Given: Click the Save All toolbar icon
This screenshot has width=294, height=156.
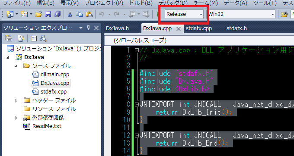Looking at the screenshot, I should 58,14.
